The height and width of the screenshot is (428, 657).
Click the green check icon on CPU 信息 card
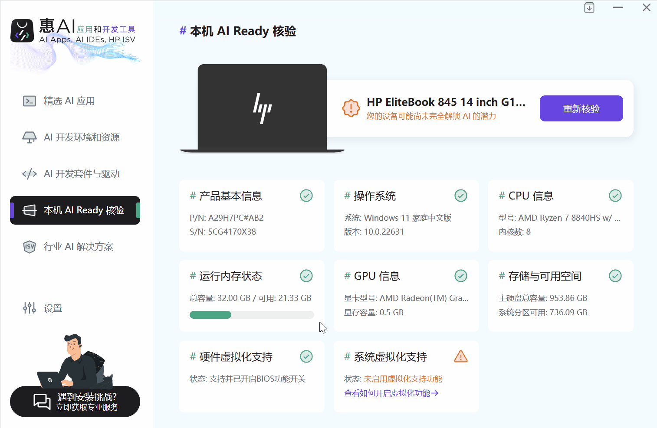(x=615, y=196)
